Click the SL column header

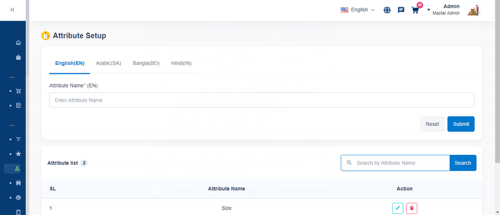[x=53, y=189]
